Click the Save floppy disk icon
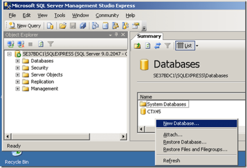The image size is (247, 168). coord(73,25)
